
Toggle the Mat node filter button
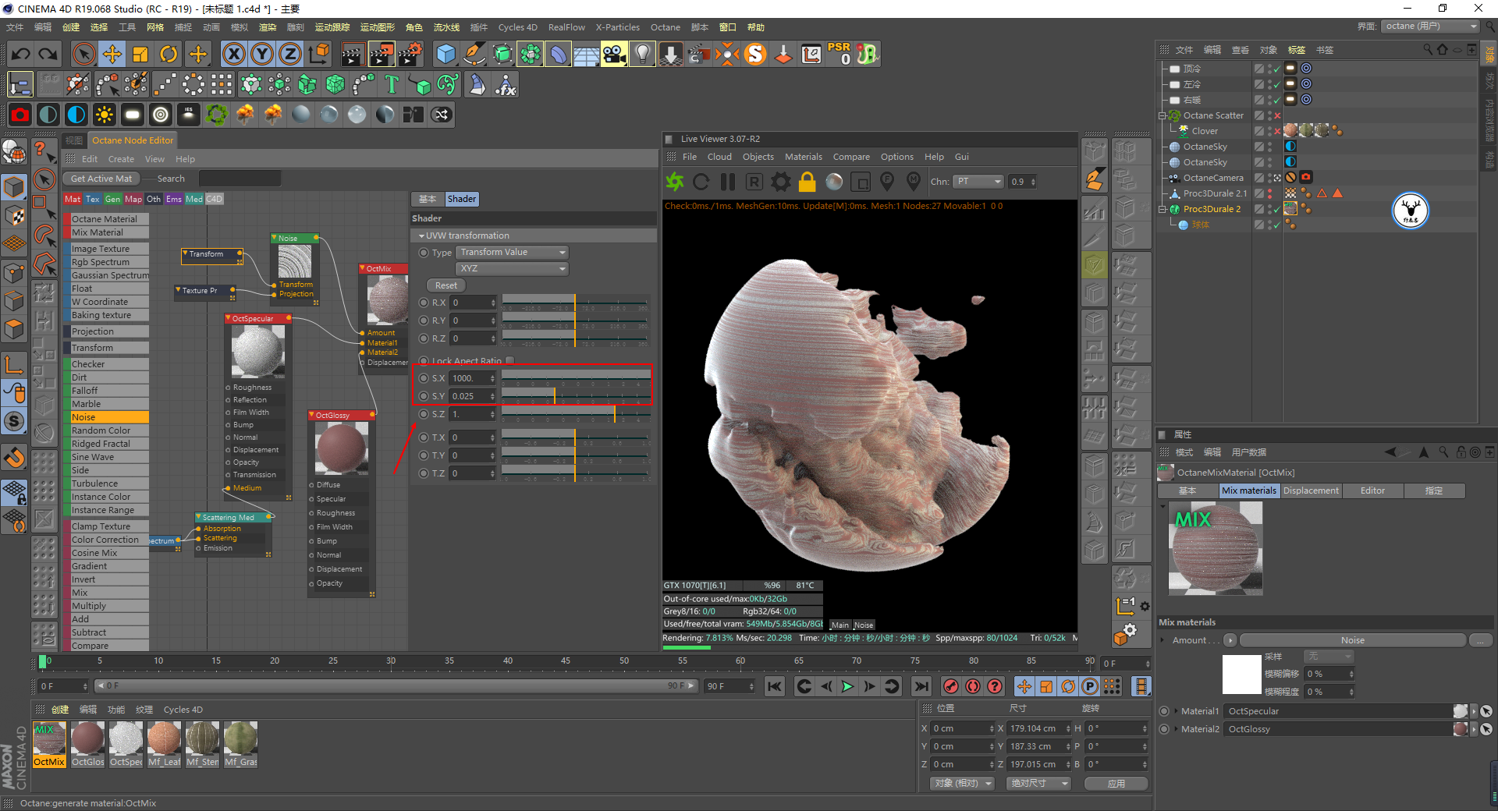pyautogui.click(x=73, y=199)
